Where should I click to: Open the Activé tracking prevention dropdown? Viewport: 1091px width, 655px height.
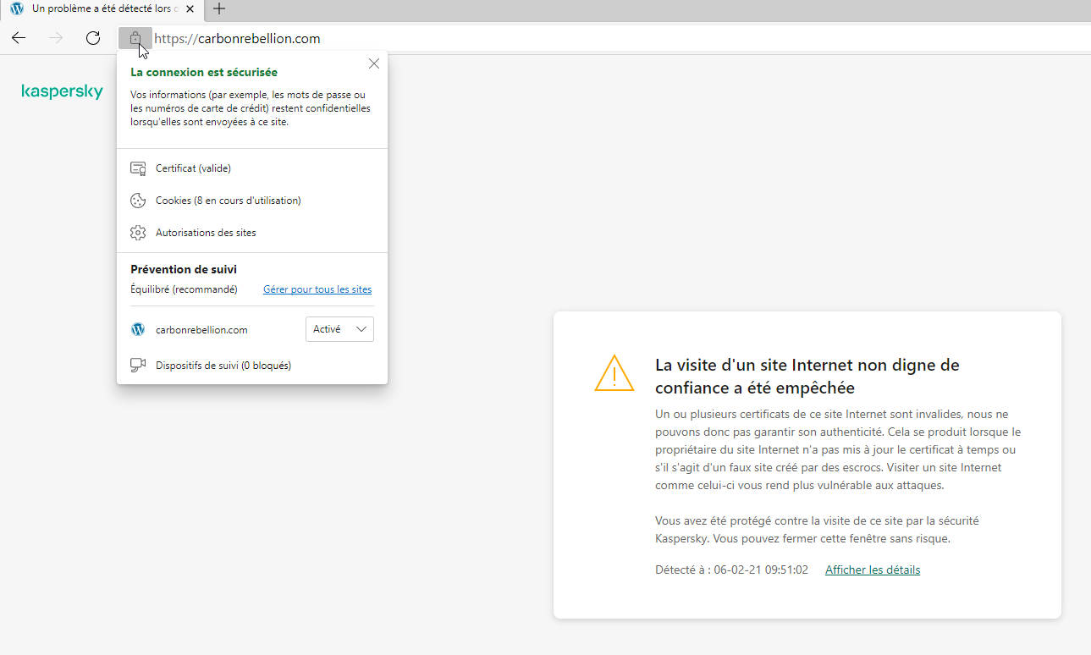(x=339, y=329)
